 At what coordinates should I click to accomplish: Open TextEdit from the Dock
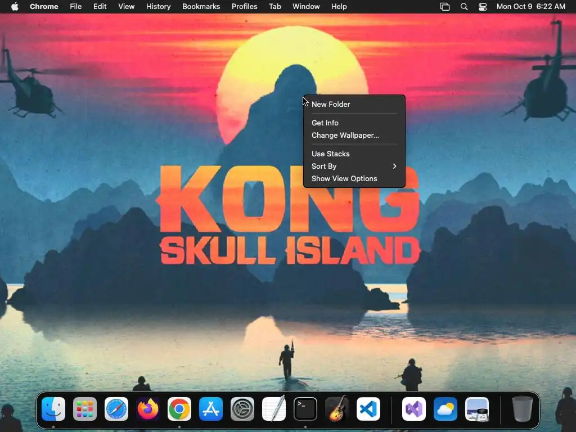click(274, 409)
